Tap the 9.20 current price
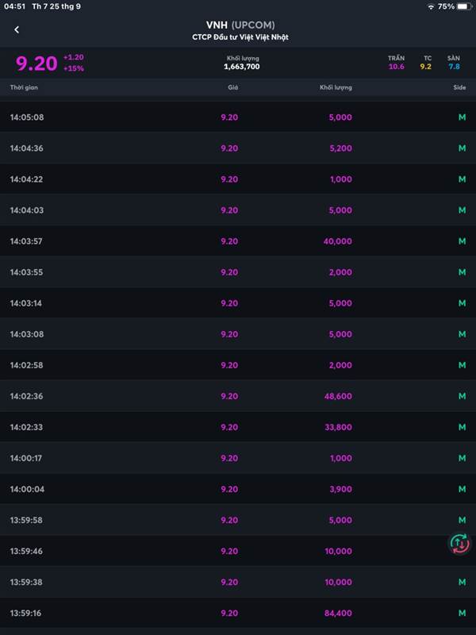This screenshot has height=635, width=476. [36, 63]
